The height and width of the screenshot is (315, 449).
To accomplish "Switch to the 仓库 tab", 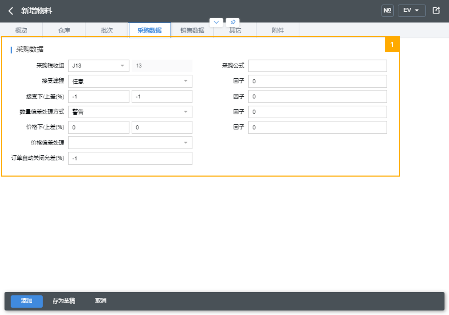I will click(x=64, y=30).
